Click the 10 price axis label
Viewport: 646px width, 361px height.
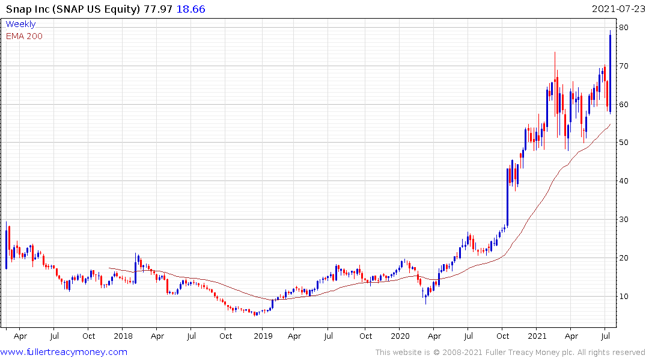click(x=623, y=296)
